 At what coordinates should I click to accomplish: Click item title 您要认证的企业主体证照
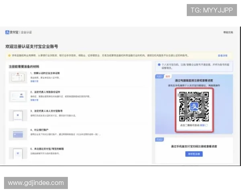pos(45,73)
